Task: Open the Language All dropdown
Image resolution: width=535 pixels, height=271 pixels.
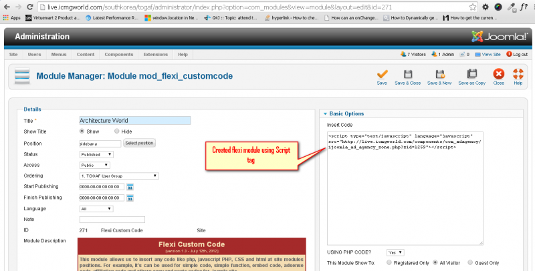Action: (96, 209)
